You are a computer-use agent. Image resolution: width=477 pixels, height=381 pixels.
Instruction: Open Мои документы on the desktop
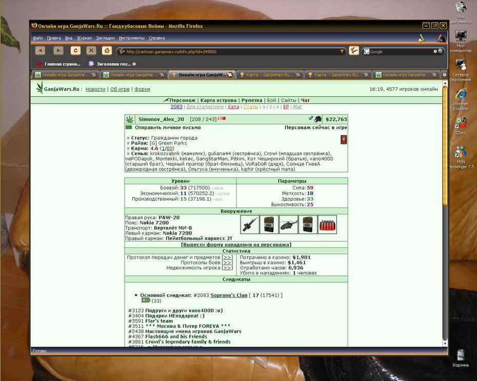(x=461, y=12)
